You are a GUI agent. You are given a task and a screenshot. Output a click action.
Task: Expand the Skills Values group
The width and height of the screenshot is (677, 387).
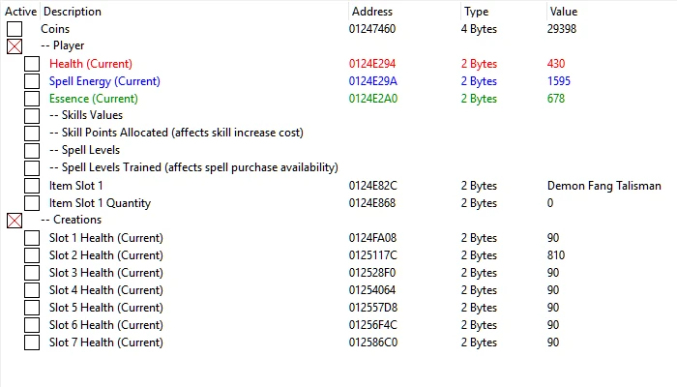coord(32,116)
